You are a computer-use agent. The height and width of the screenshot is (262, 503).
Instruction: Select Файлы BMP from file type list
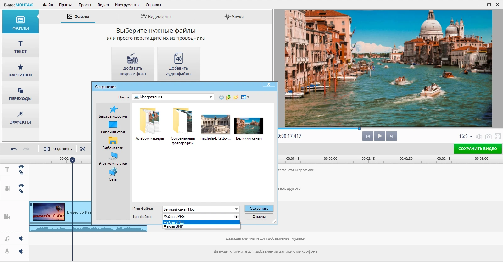point(173,226)
